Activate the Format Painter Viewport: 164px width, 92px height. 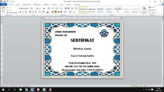[12, 13]
